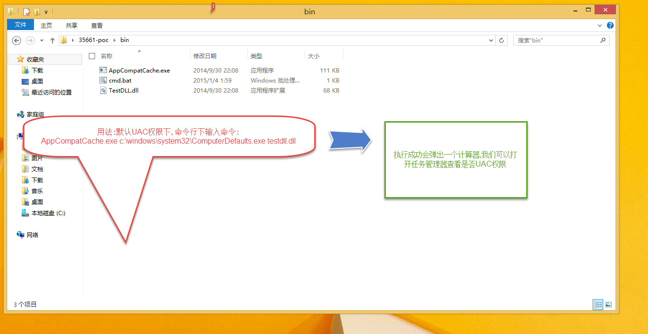648x334 pixels.
Task: Open the 主页 ribbon tab
Action: (x=46, y=25)
